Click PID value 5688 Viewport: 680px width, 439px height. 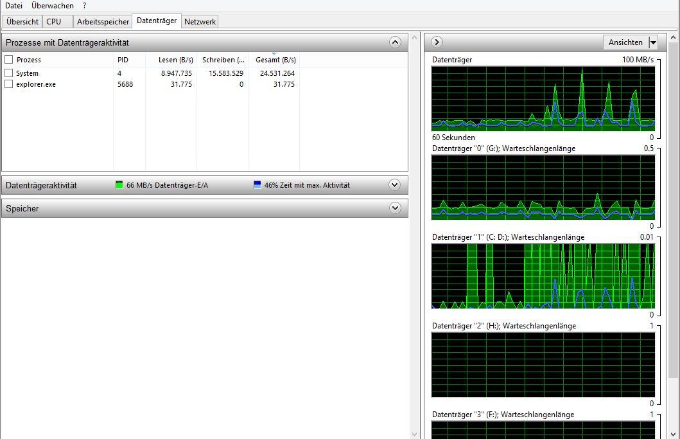125,84
